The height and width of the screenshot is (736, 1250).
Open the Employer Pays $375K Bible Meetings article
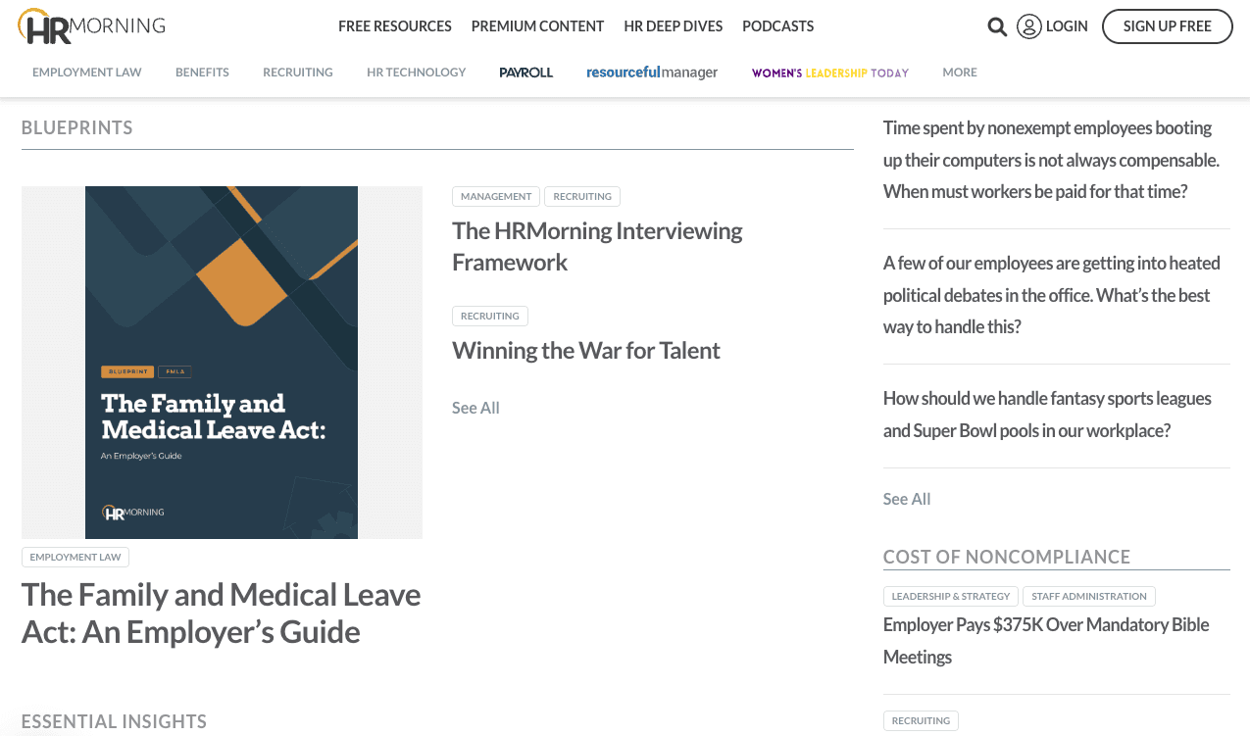coord(1045,640)
